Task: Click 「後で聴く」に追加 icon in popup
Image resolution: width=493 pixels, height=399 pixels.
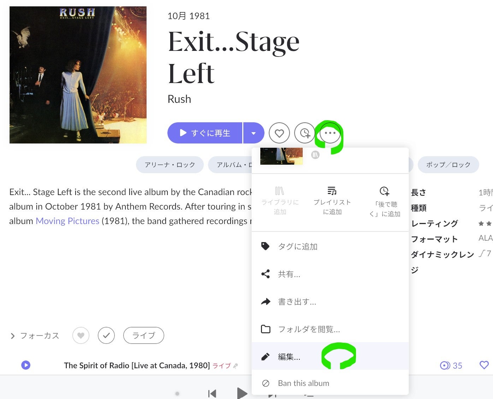Action: click(x=384, y=191)
